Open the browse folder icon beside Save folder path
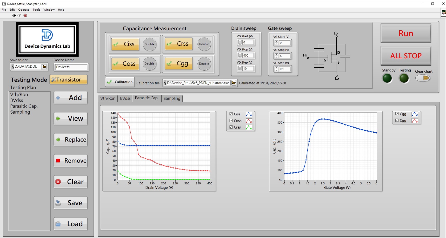The width and height of the screenshot is (446, 238). pyautogui.click(x=44, y=67)
